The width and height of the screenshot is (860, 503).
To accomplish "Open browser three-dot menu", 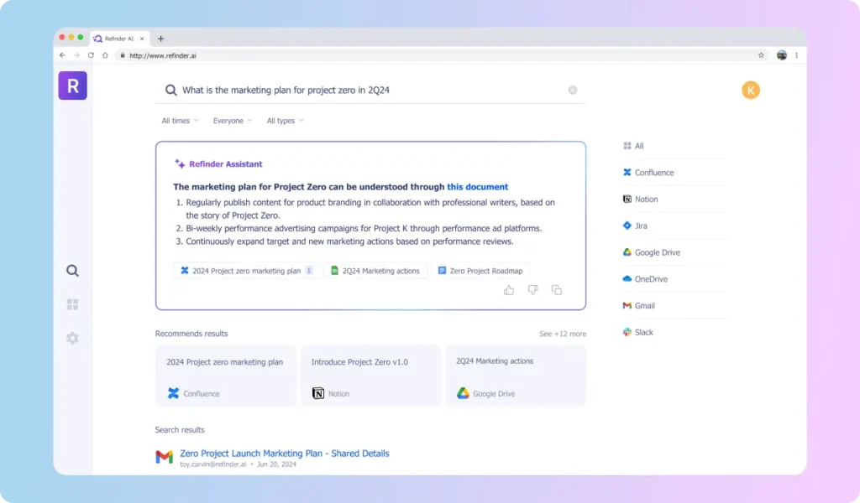I will click(x=796, y=55).
